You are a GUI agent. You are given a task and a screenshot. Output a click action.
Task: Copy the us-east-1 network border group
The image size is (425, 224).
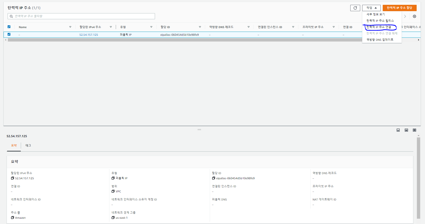tap(113, 218)
